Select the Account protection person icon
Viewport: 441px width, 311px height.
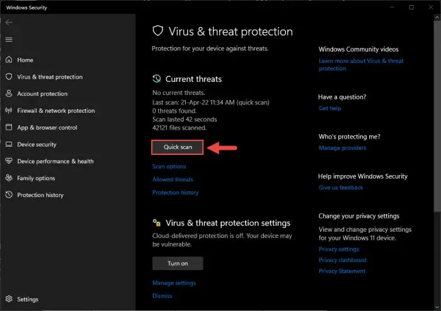coord(9,93)
